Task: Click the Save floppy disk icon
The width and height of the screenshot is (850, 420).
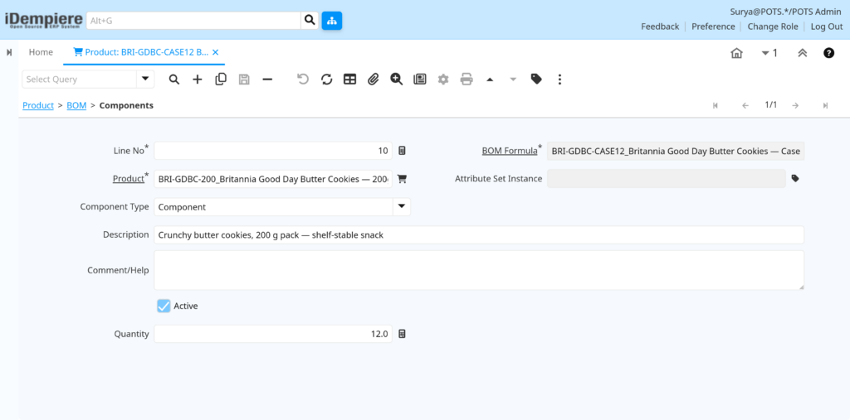Action: click(x=244, y=80)
